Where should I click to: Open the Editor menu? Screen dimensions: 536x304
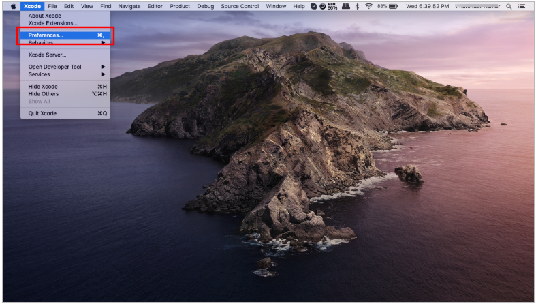[155, 6]
